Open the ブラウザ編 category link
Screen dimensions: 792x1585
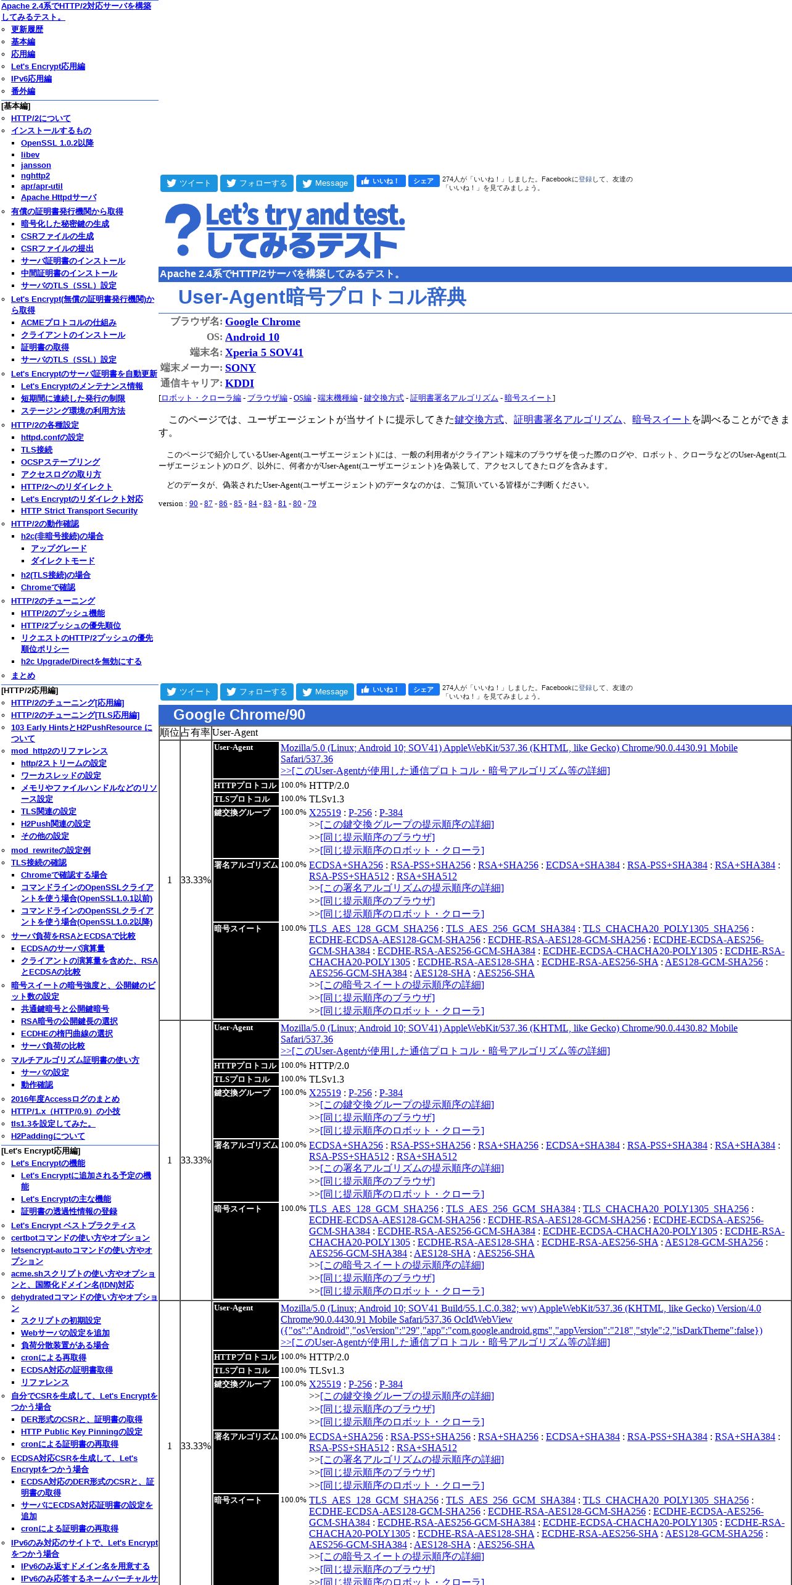(267, 398)
